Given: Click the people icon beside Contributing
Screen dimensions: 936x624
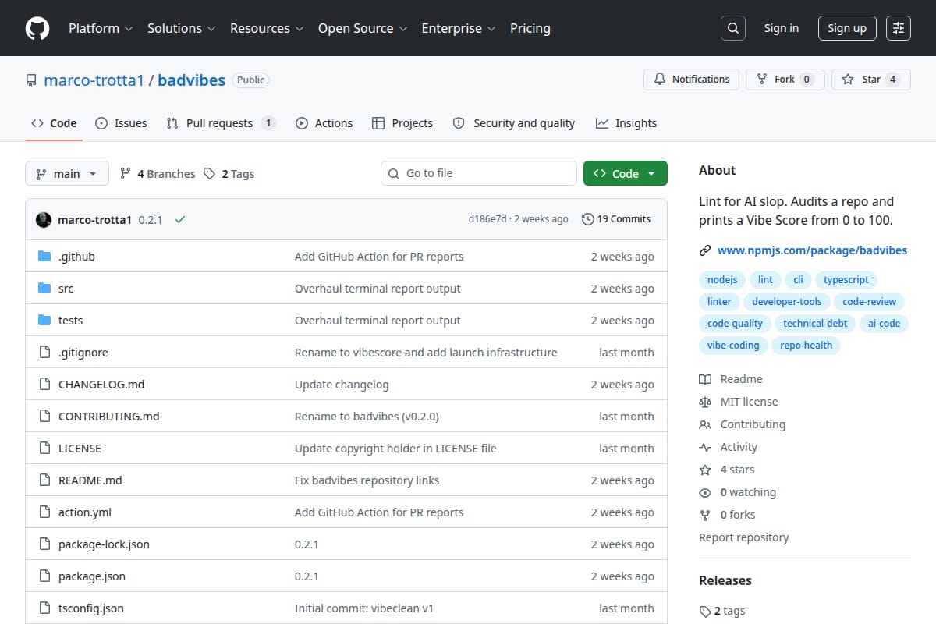Looking at the screenshot, I should (x=705, y=424).
